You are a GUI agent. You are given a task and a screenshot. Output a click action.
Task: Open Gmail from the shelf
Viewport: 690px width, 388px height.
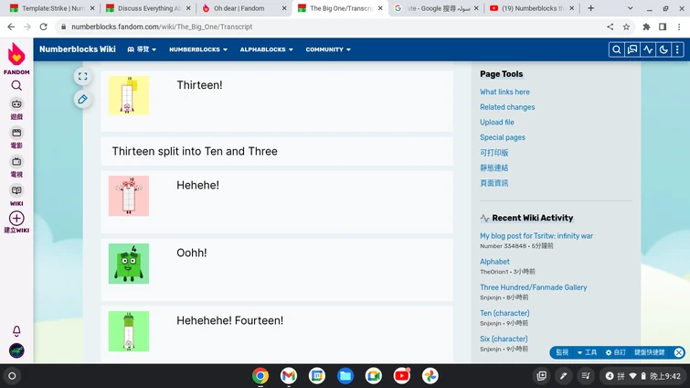[289, 376]
